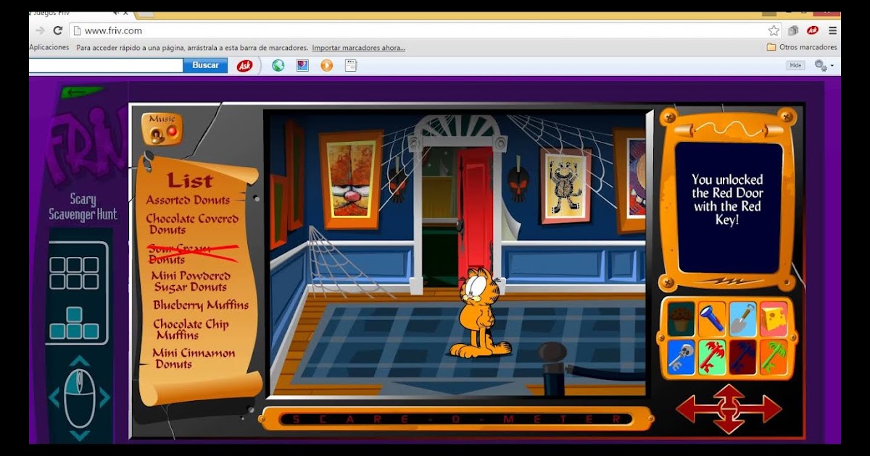
Task: Click crossed-out 'Sour Cream Donuts' entry
Action: [x=193, y=253]
